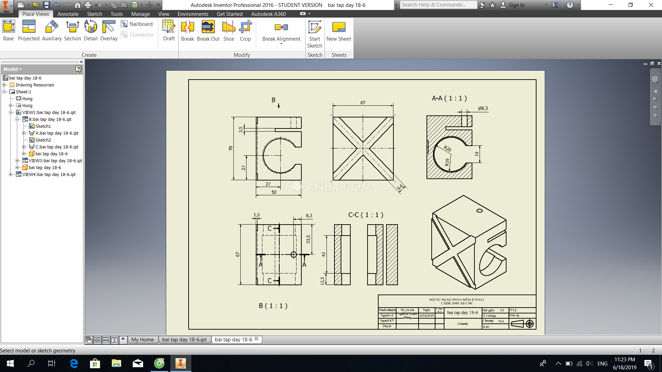Click the Print icon in quick access toolbar

[88, 5]
